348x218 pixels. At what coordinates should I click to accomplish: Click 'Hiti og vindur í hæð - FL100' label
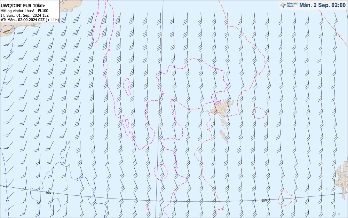point(24,11)
